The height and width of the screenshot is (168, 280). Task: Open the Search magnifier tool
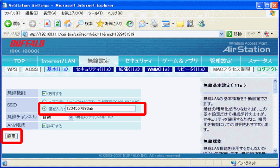(x=79, y=24)
